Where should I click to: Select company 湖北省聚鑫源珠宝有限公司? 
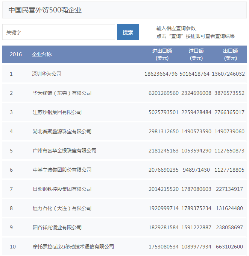(x=62, y=131)
